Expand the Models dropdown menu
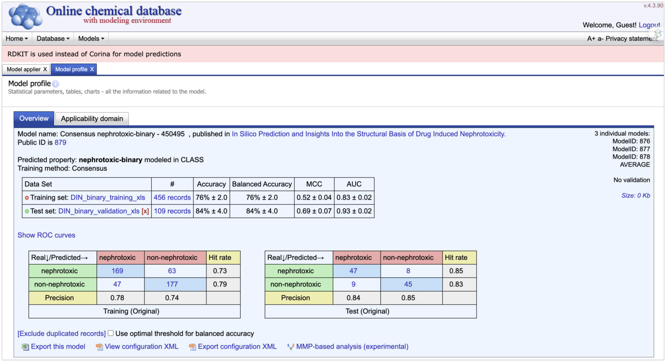The image size is (666, 362). pyautogui.click(x=91, y=39)
